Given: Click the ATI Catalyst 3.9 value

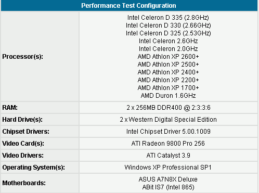Looking at the screenshot, I should pyautogui.click(x=169, y=156).
